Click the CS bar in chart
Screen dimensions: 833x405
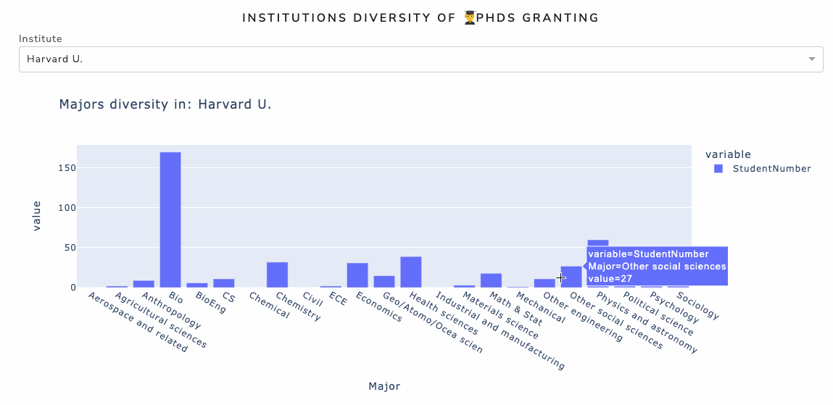pyautogui.click(x=224, y=283)
